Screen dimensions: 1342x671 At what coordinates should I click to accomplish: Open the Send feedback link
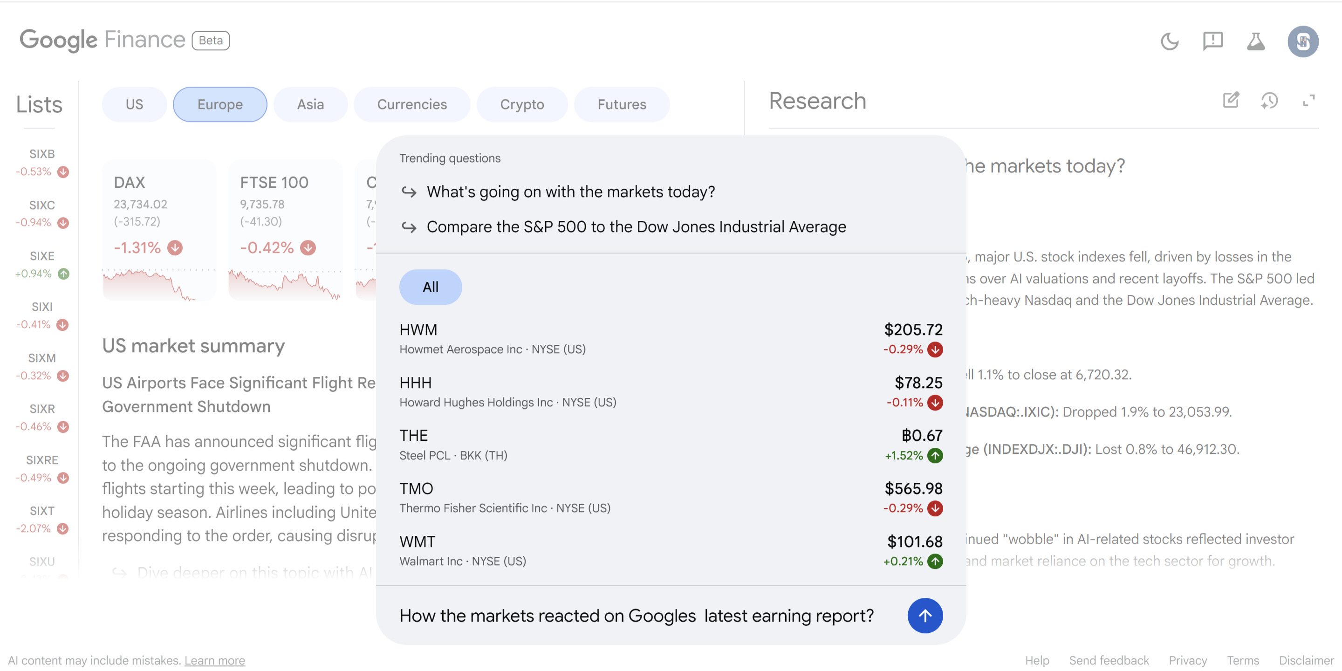(x=1109, y=661)
